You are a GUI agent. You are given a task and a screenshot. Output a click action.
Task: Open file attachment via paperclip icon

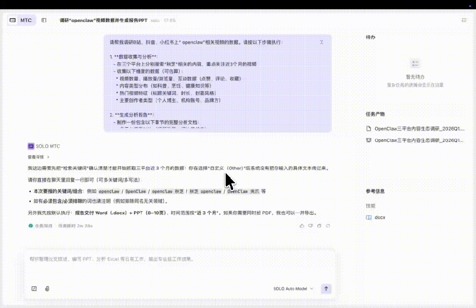point(47,289)
